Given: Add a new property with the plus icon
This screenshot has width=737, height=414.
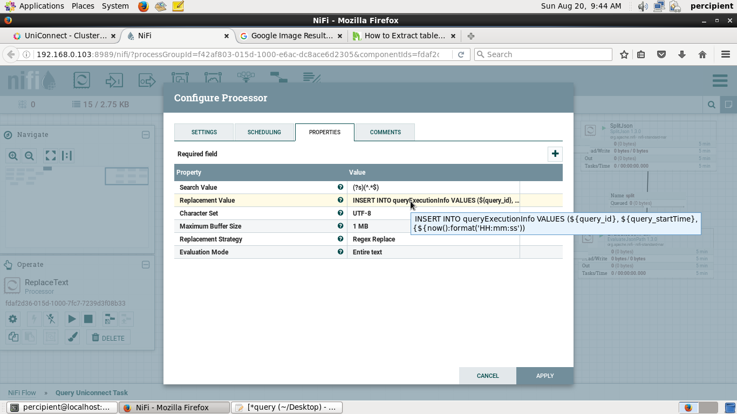Looking at the screenshot, I should tap(555, 154).
